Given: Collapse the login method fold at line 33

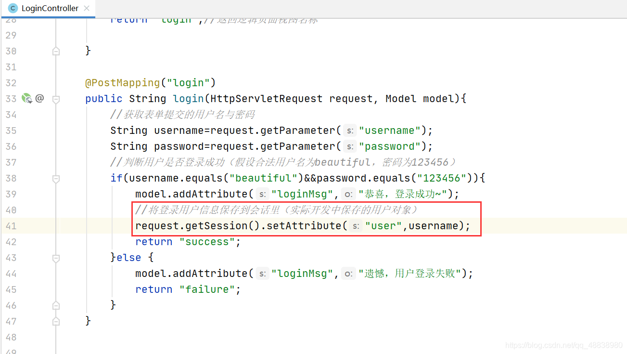Looking at the screenshot, I should pos(56,99).
